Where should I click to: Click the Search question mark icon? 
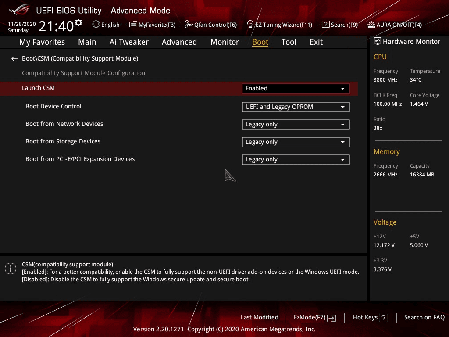point(326,25)
